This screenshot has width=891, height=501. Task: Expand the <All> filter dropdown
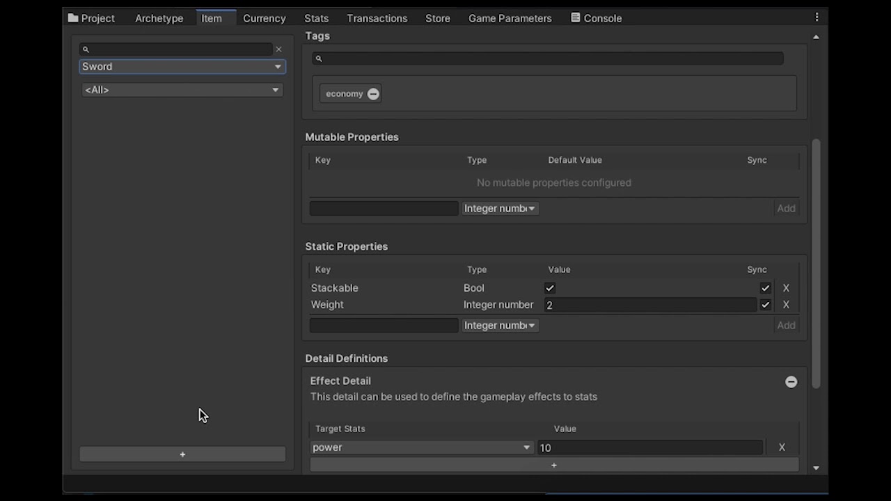[182, 90]
